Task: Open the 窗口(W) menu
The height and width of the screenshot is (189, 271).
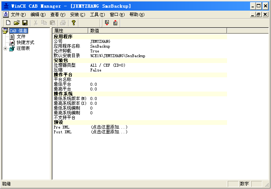Action: [x=117, y=15]
